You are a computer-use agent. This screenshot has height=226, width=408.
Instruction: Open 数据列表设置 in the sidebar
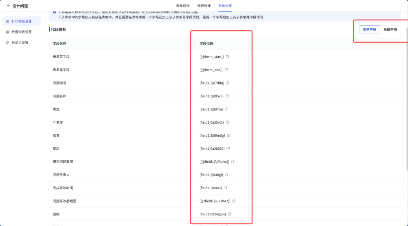click(x=21, y=32)
